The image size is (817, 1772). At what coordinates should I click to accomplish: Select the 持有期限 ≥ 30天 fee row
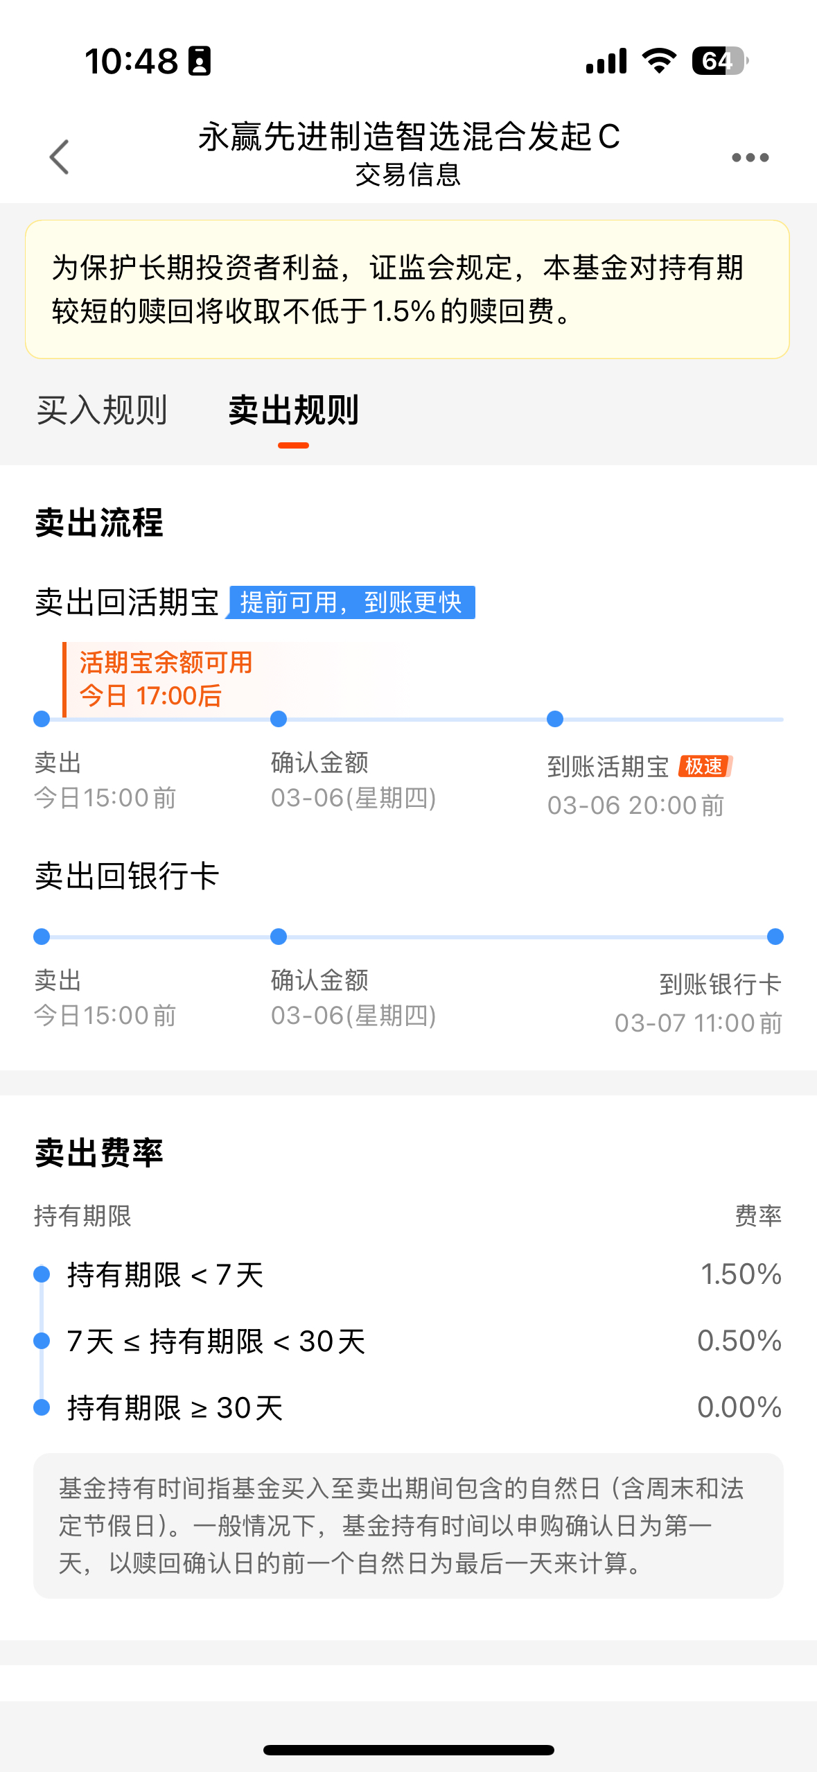(408, 1407)
